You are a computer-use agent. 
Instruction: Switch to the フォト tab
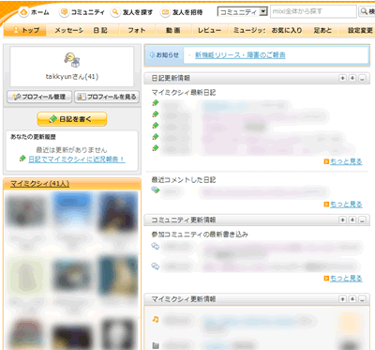[137, 30]
